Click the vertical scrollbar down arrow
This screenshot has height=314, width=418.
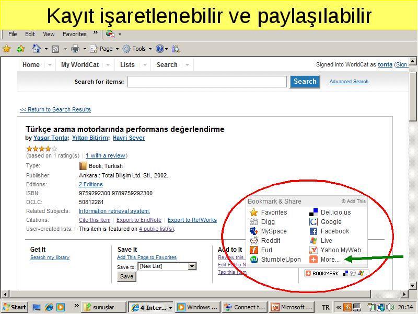413,285
